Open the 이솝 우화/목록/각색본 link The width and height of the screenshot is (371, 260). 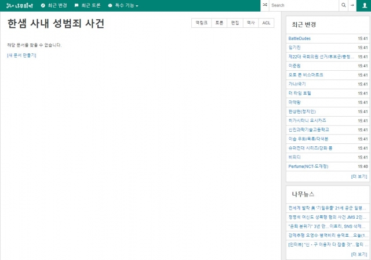(308, 139)
